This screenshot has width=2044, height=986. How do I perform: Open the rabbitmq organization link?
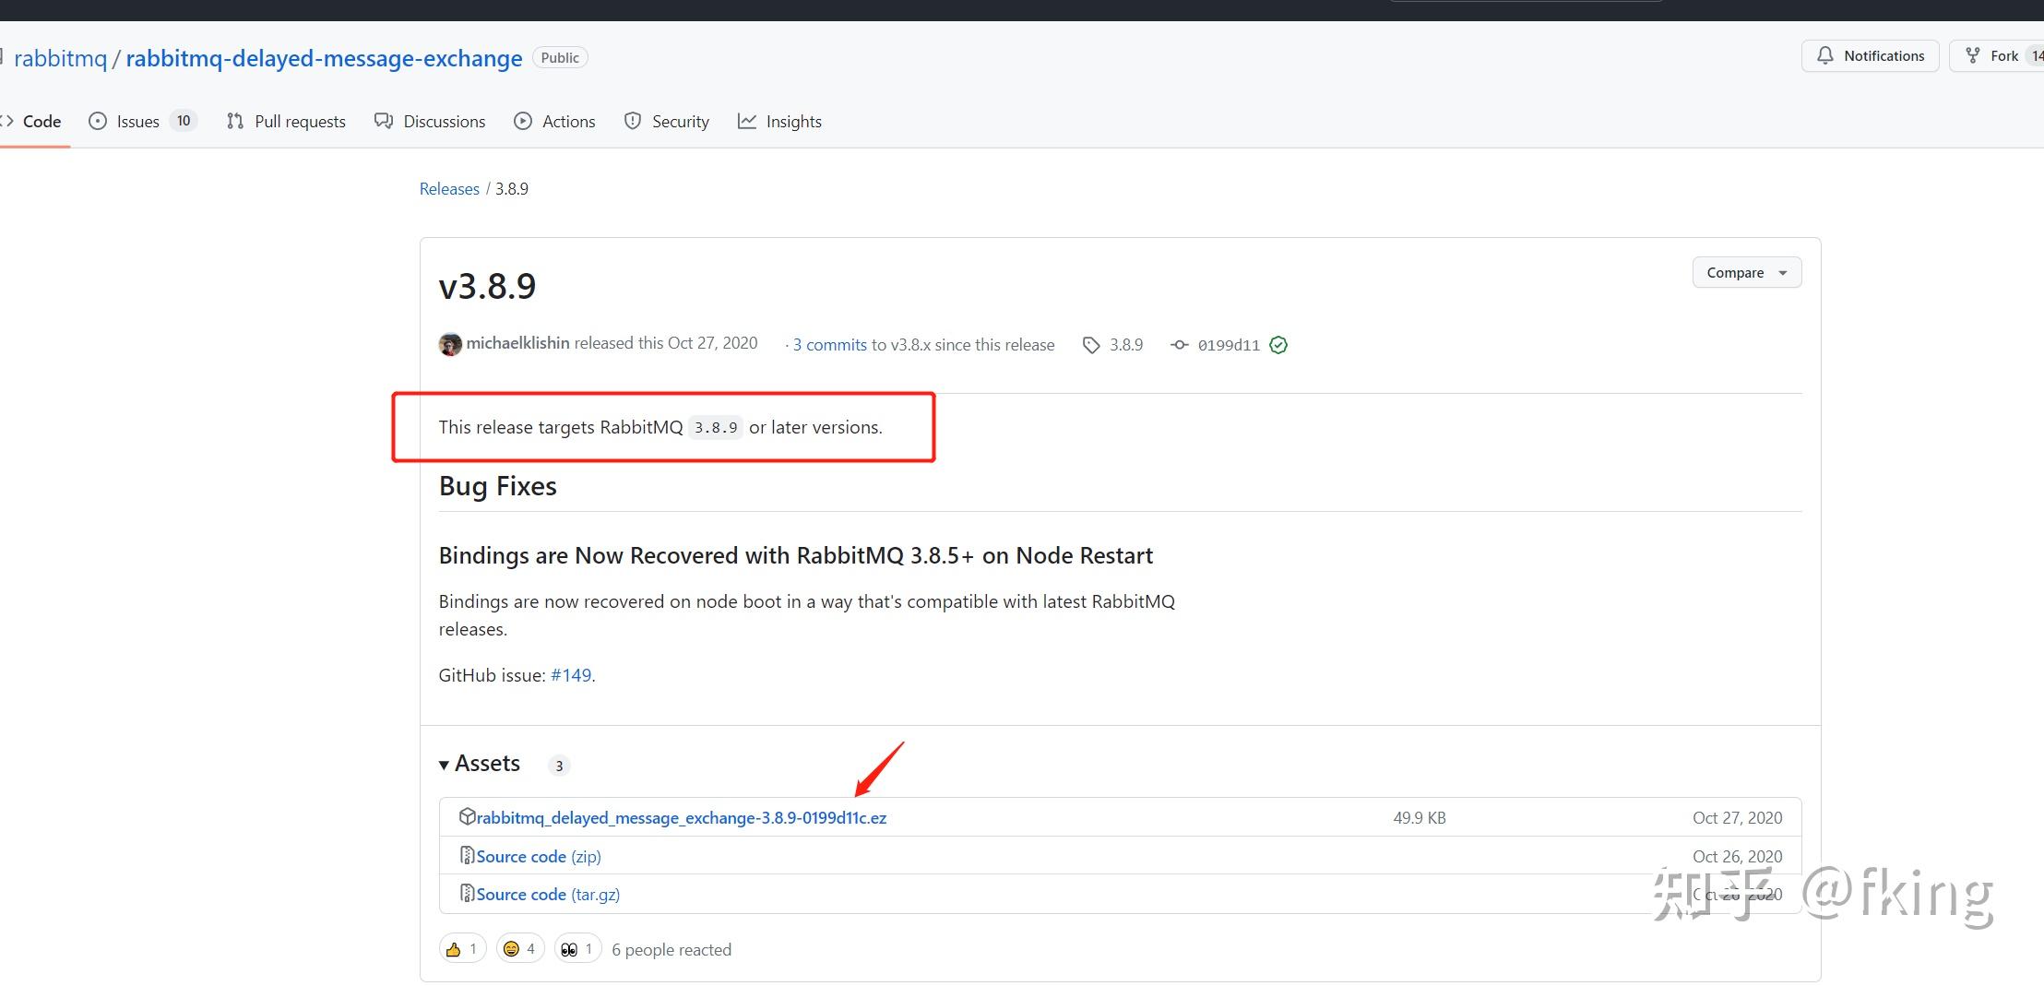pos(61,58)
